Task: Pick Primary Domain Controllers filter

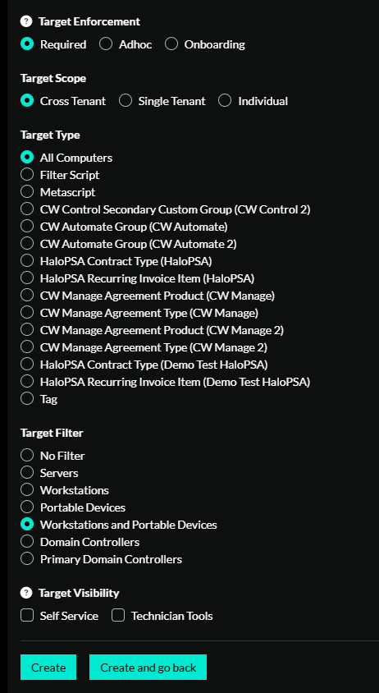Action: tap(27, 558)
